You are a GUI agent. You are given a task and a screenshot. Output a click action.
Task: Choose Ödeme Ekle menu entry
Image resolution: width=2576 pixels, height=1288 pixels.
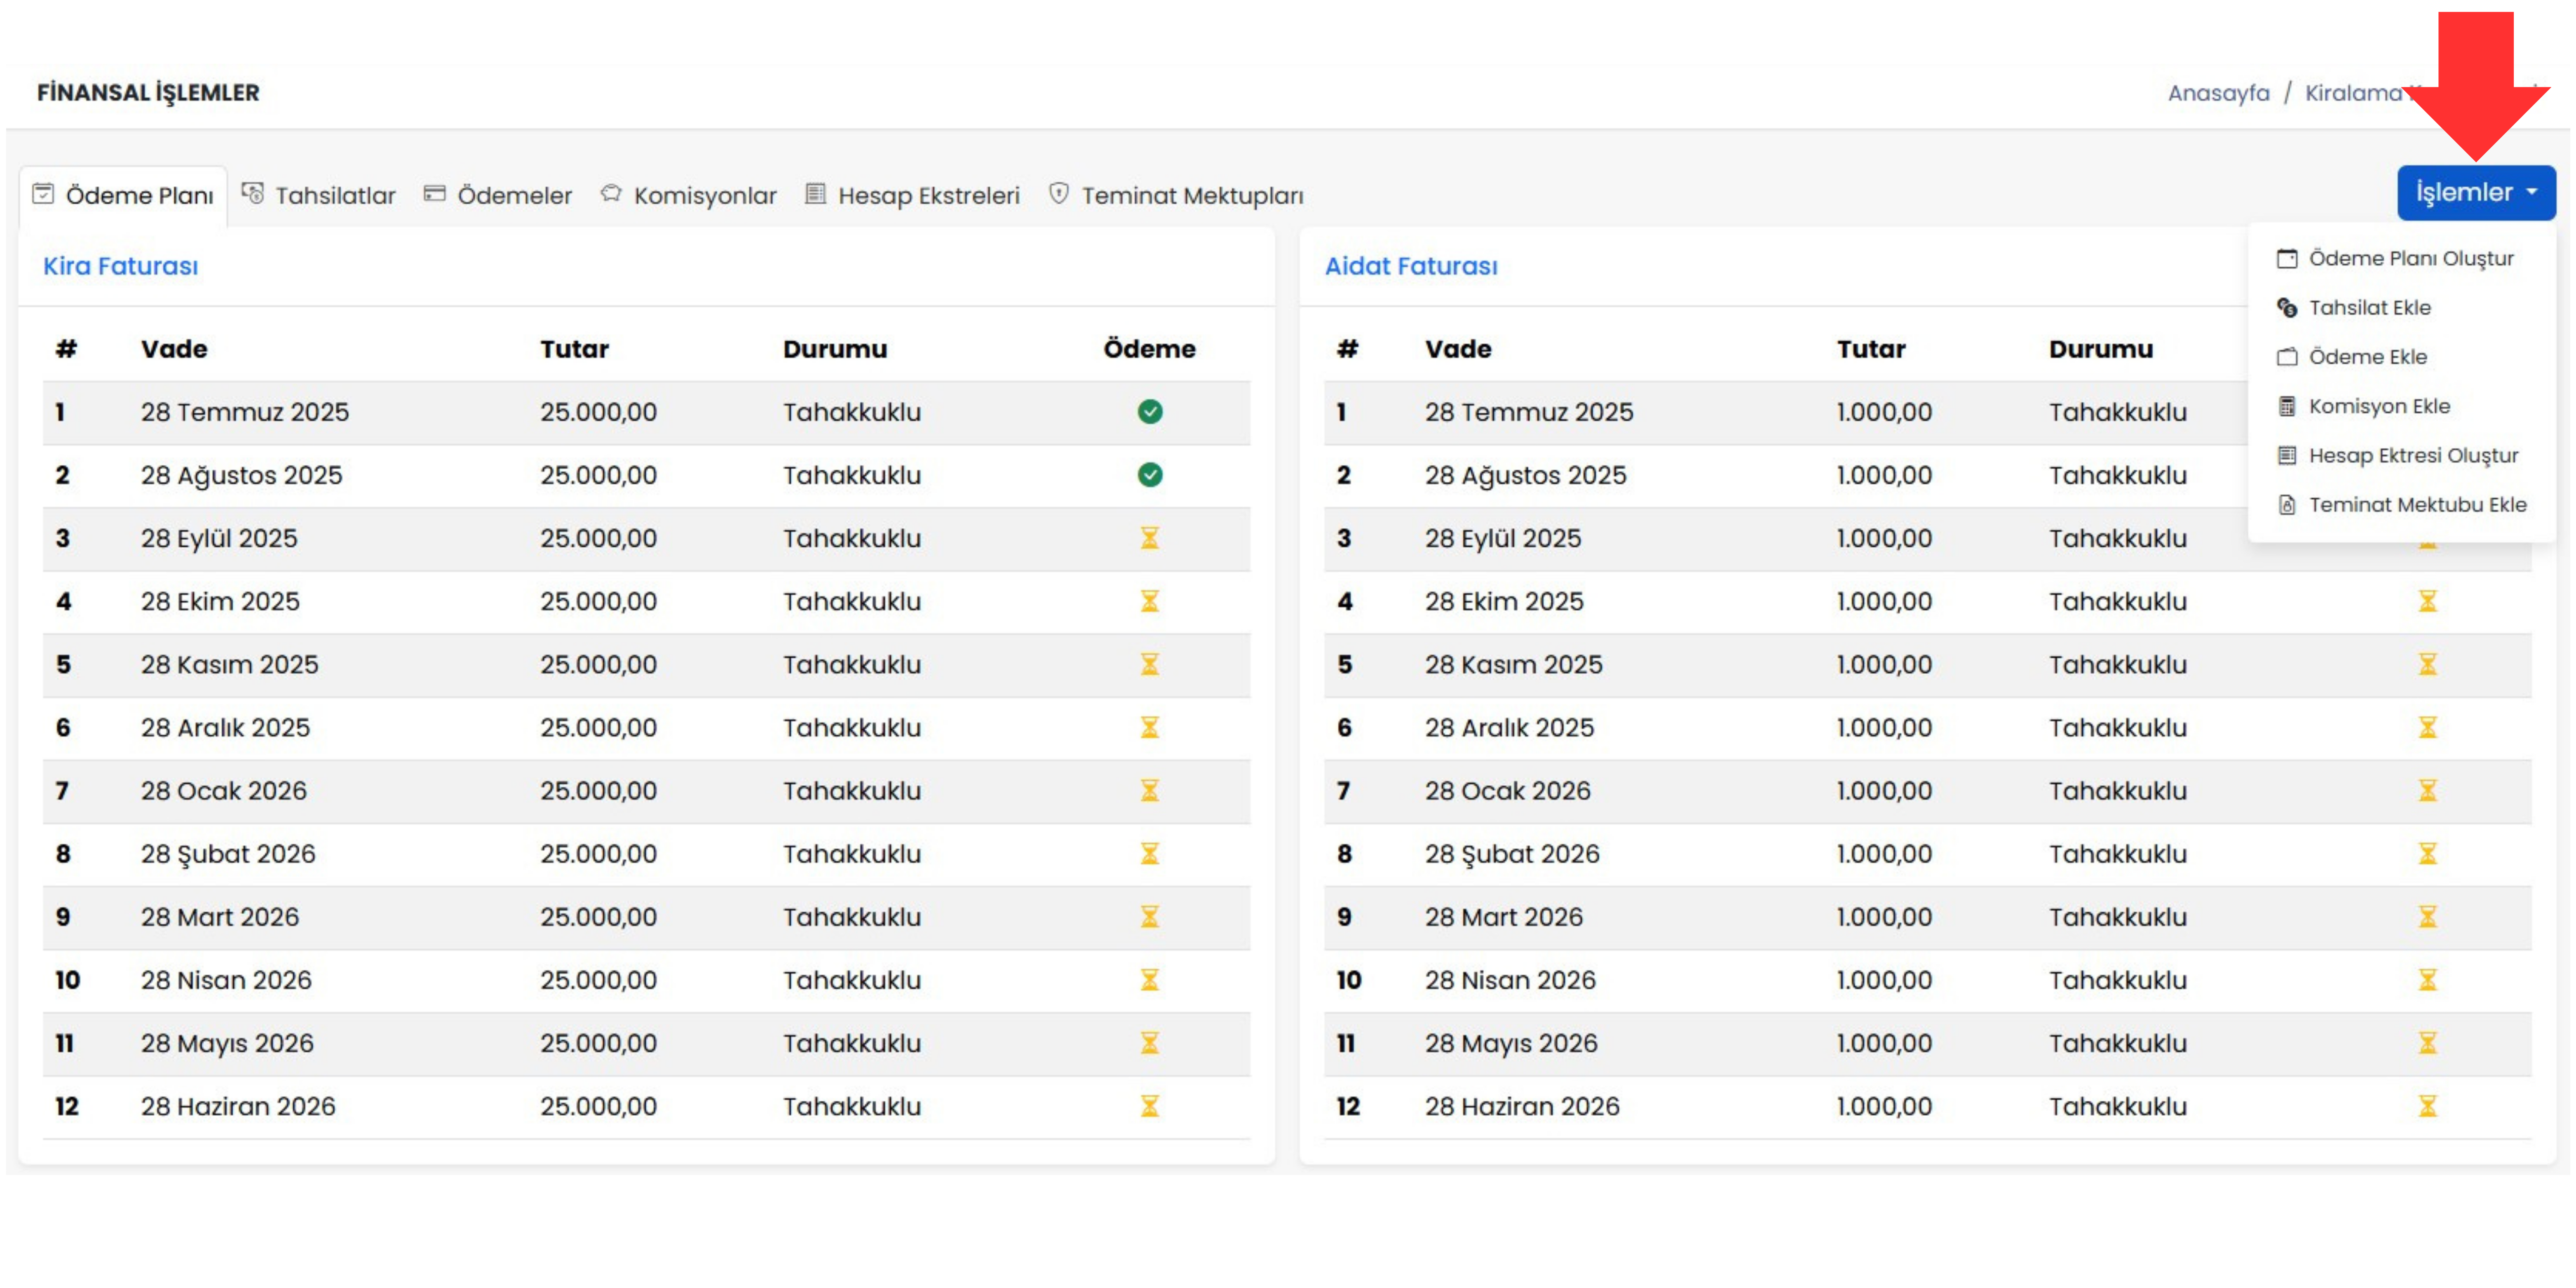pos(2367,357)
